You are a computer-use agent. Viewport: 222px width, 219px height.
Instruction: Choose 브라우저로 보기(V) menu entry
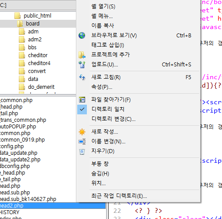(x=114, y=36)
